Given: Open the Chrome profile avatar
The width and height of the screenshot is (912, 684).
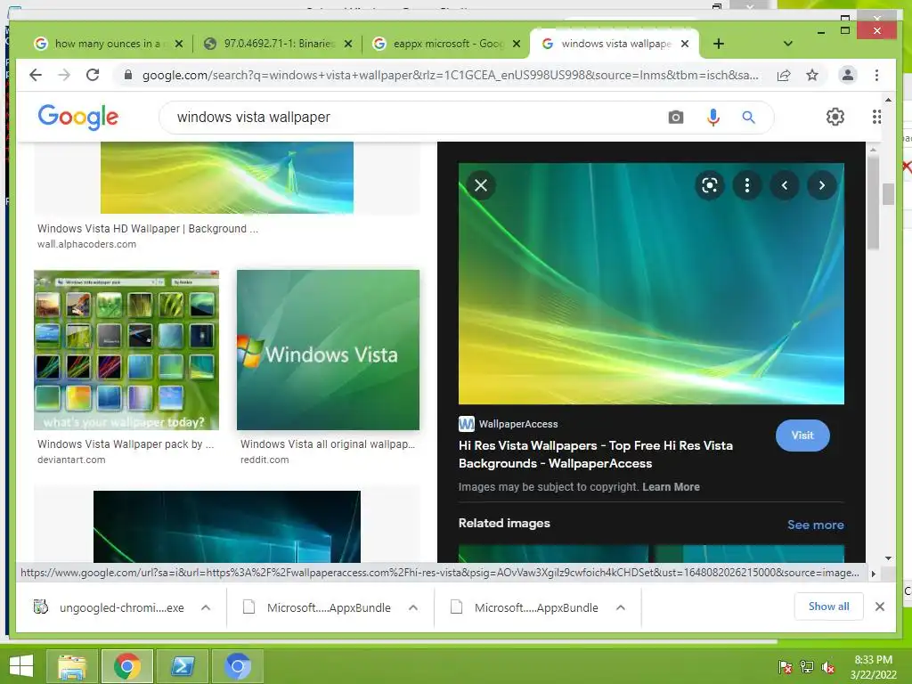Looking at the screenshot, I should (848, 75).
